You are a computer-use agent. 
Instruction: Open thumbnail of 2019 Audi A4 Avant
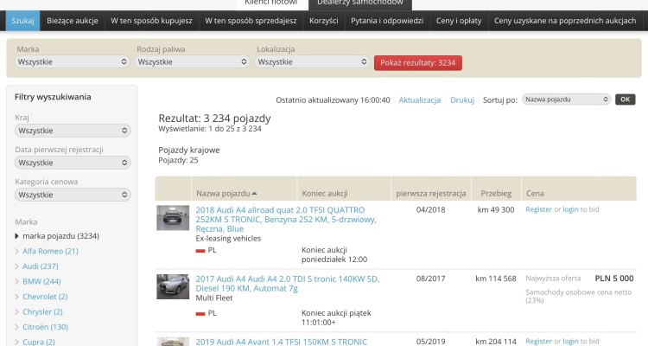pos(173,342)
